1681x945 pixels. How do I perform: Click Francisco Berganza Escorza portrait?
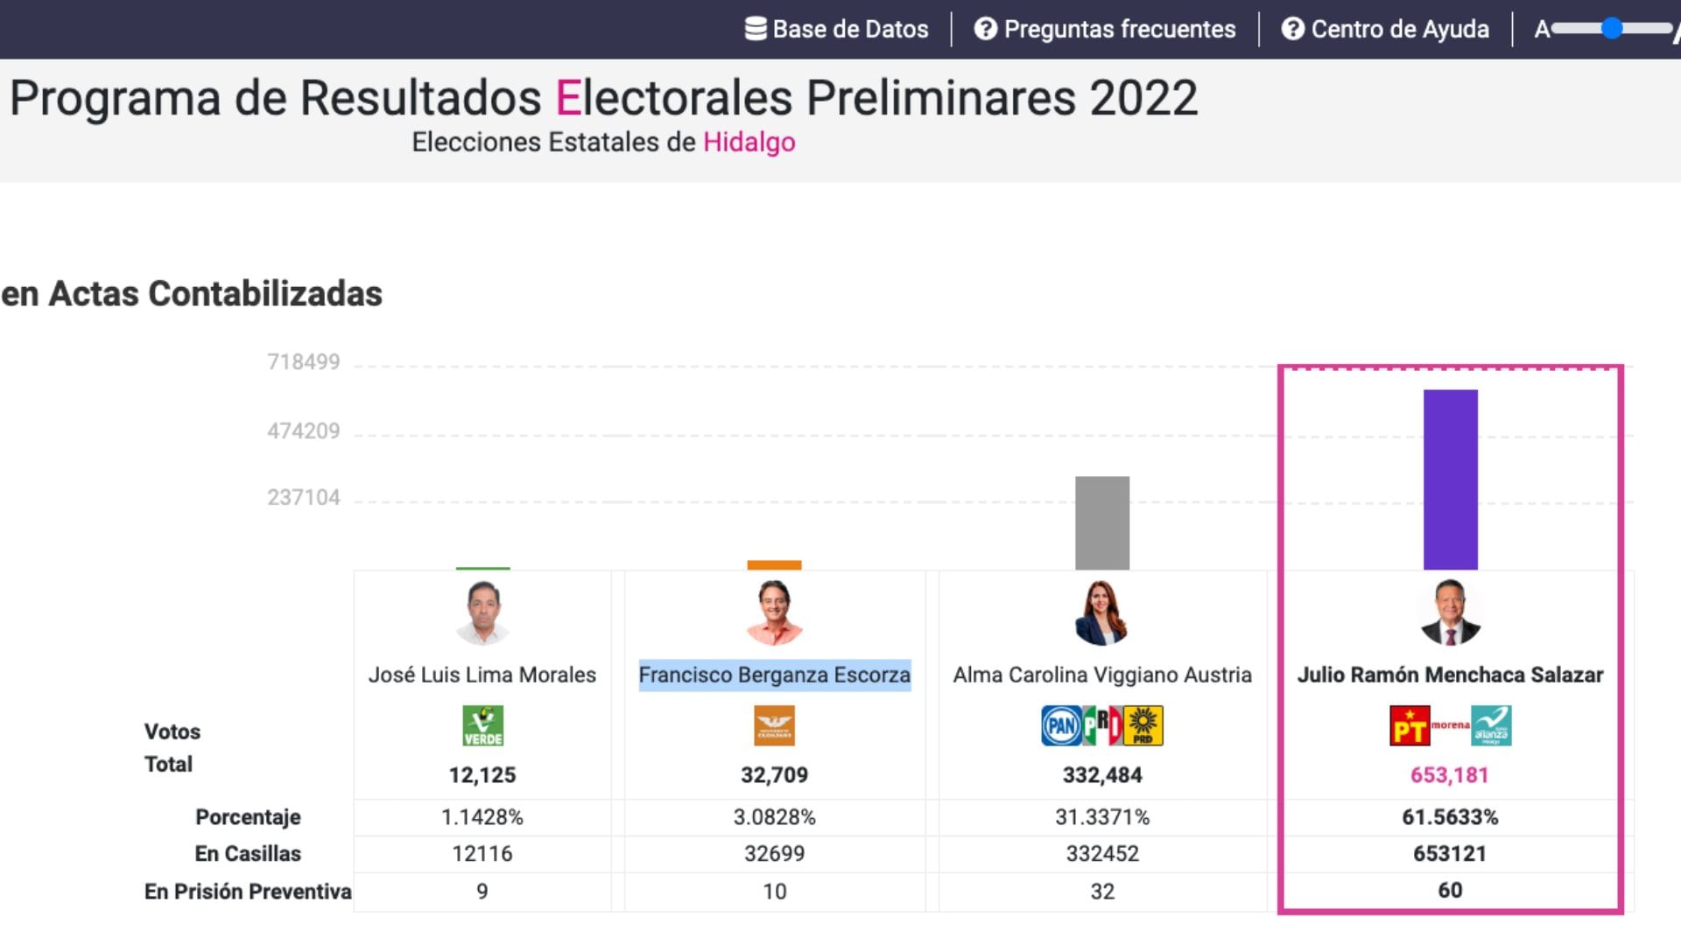pyautogui.click(x=774, y=612)
